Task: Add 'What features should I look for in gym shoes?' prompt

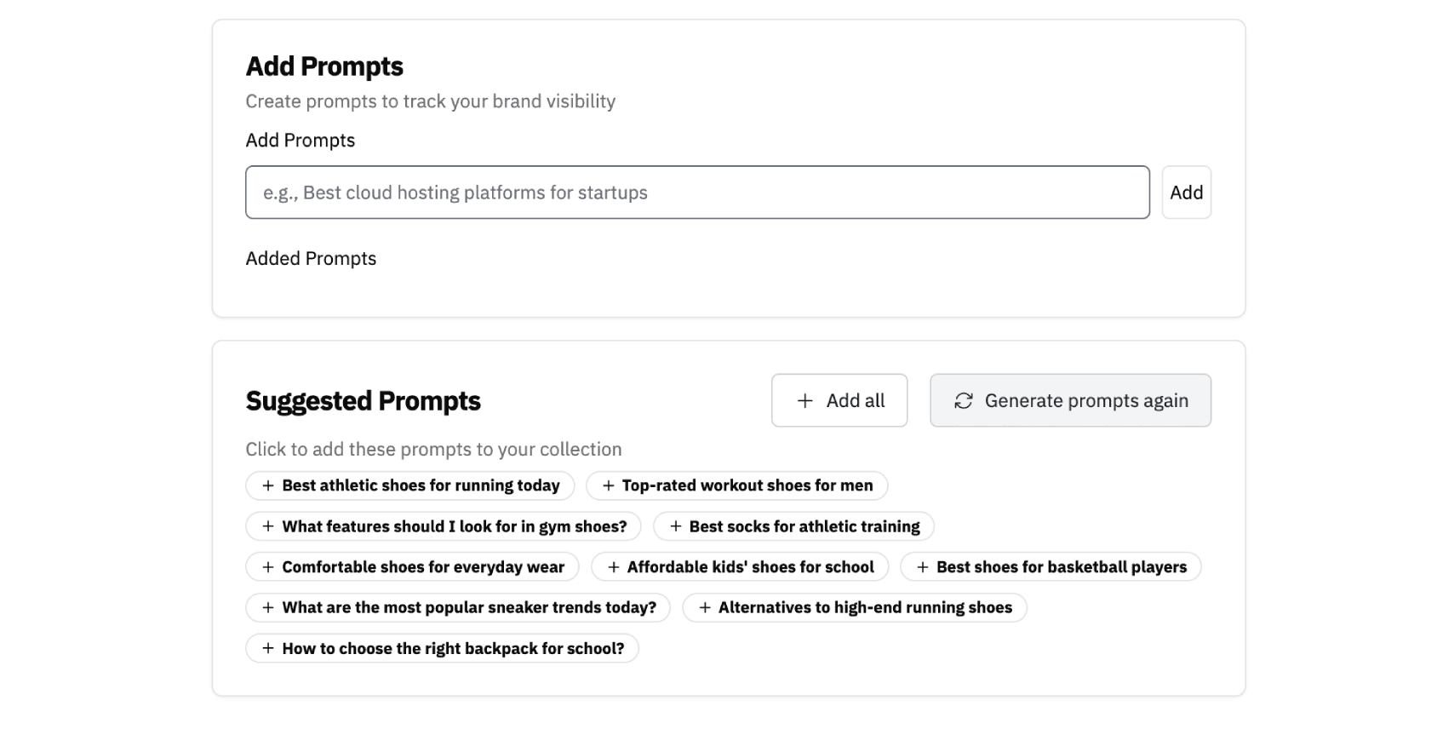Action: 444,526
